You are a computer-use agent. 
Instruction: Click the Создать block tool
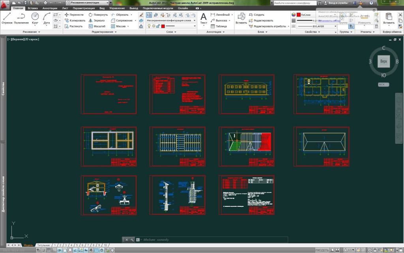tap(256, 15)
